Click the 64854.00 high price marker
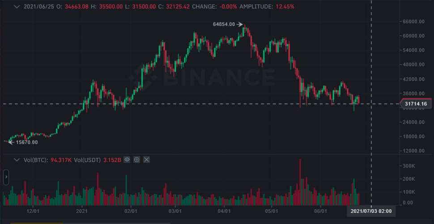Image resolution: width=434 pixels, height=224 pixels. point(226,24)
